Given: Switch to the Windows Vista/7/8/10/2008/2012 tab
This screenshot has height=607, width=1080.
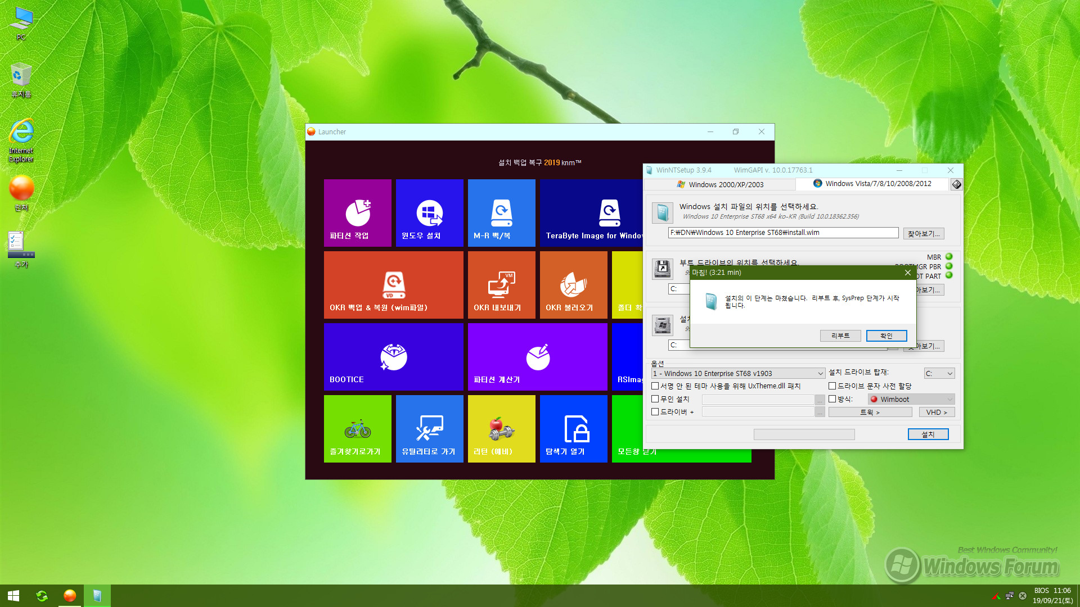Looking at the screenshot, I should point(872,184).
